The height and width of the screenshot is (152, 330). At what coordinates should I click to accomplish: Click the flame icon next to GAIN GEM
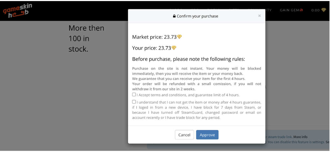[x=301, y=10]
